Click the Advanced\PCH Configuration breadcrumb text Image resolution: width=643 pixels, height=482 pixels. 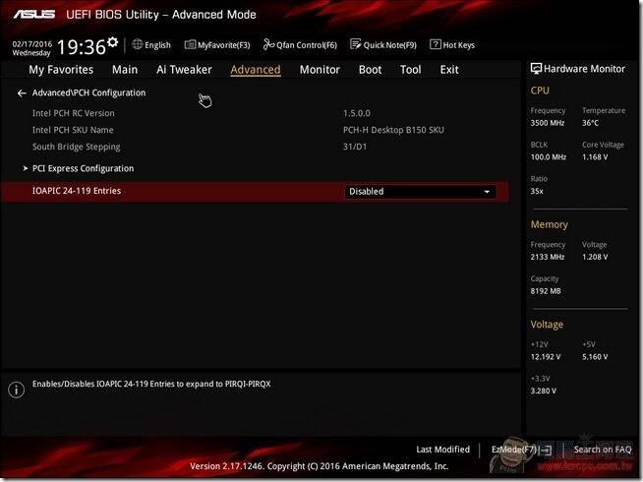[x=89, y=93]
